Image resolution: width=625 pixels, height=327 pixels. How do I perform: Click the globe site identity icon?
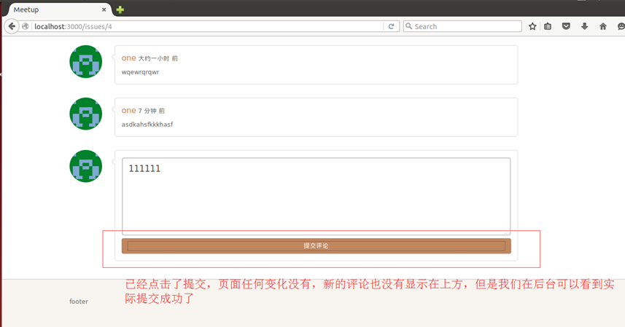pyautogui.click(x=26, y=26)
